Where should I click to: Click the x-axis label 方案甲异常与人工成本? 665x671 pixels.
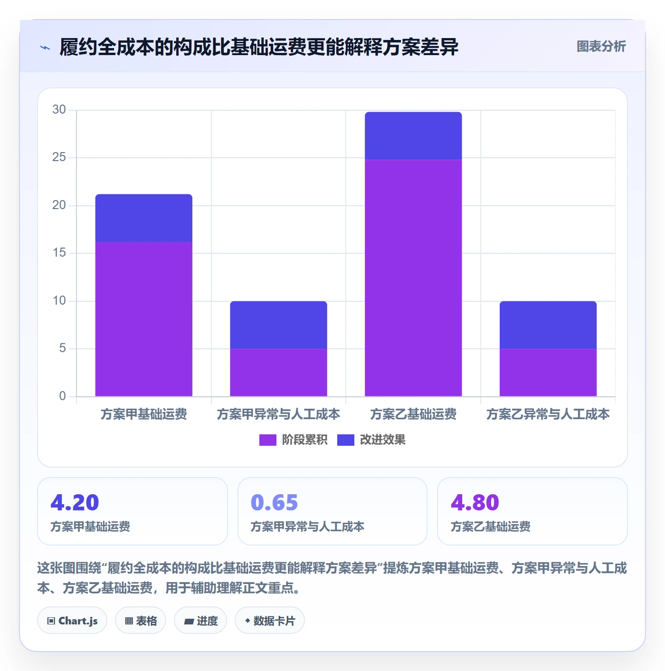(x=279, y=414)
